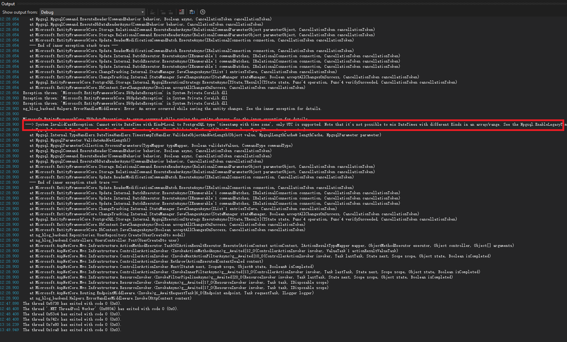
Task: Click the InvokeActionMethodAsync stack line
Action: pyautogui.click(x=214, y=251)
